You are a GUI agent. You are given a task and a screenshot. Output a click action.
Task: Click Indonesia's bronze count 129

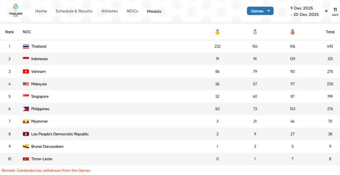292,59
